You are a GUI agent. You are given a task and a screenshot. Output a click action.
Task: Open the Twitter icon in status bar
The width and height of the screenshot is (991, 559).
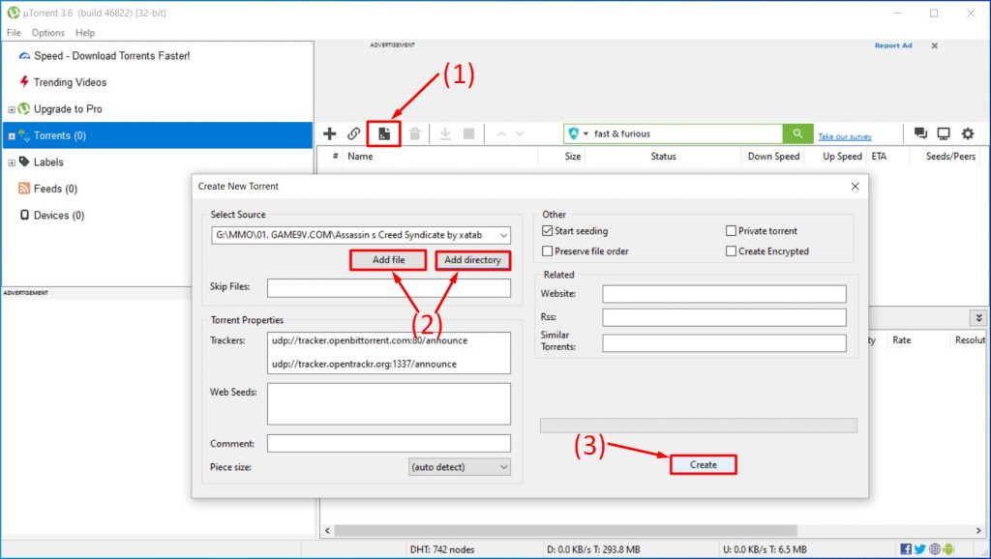919,549
